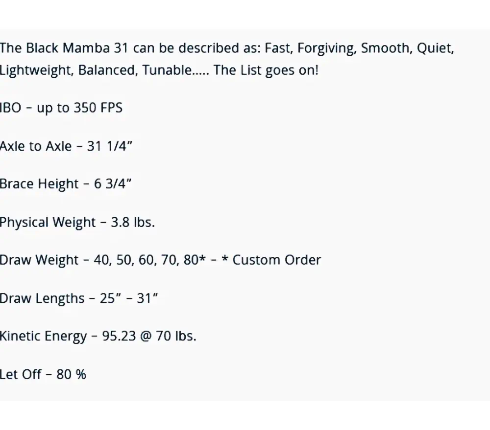Click the "Draw Lengths" label
The image size is (490, 430).
click(42, 298)
